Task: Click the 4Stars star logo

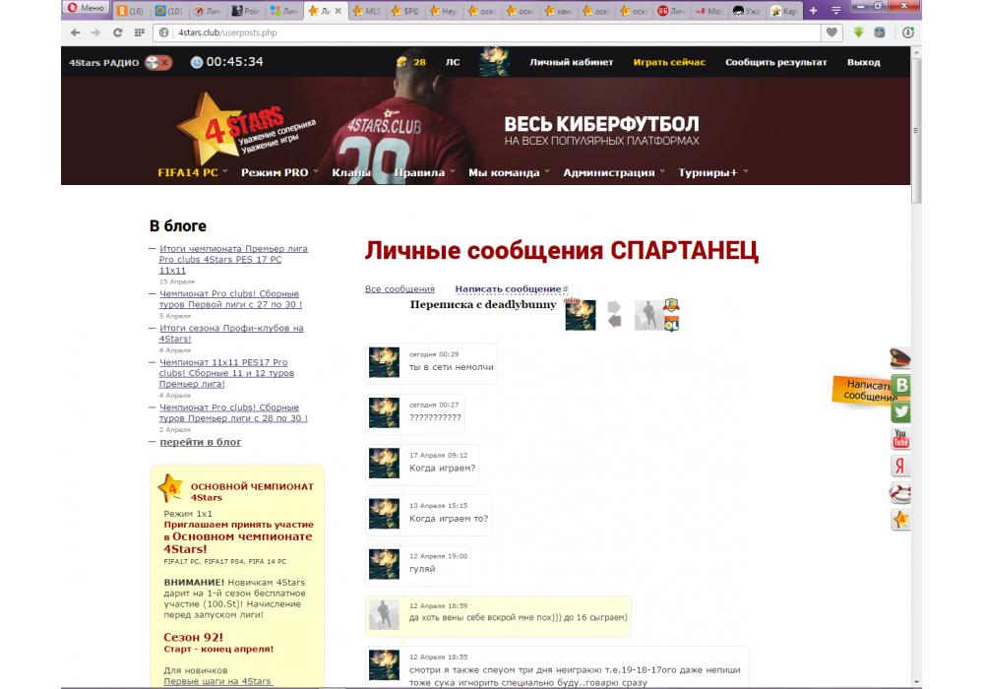Action: 245,129
